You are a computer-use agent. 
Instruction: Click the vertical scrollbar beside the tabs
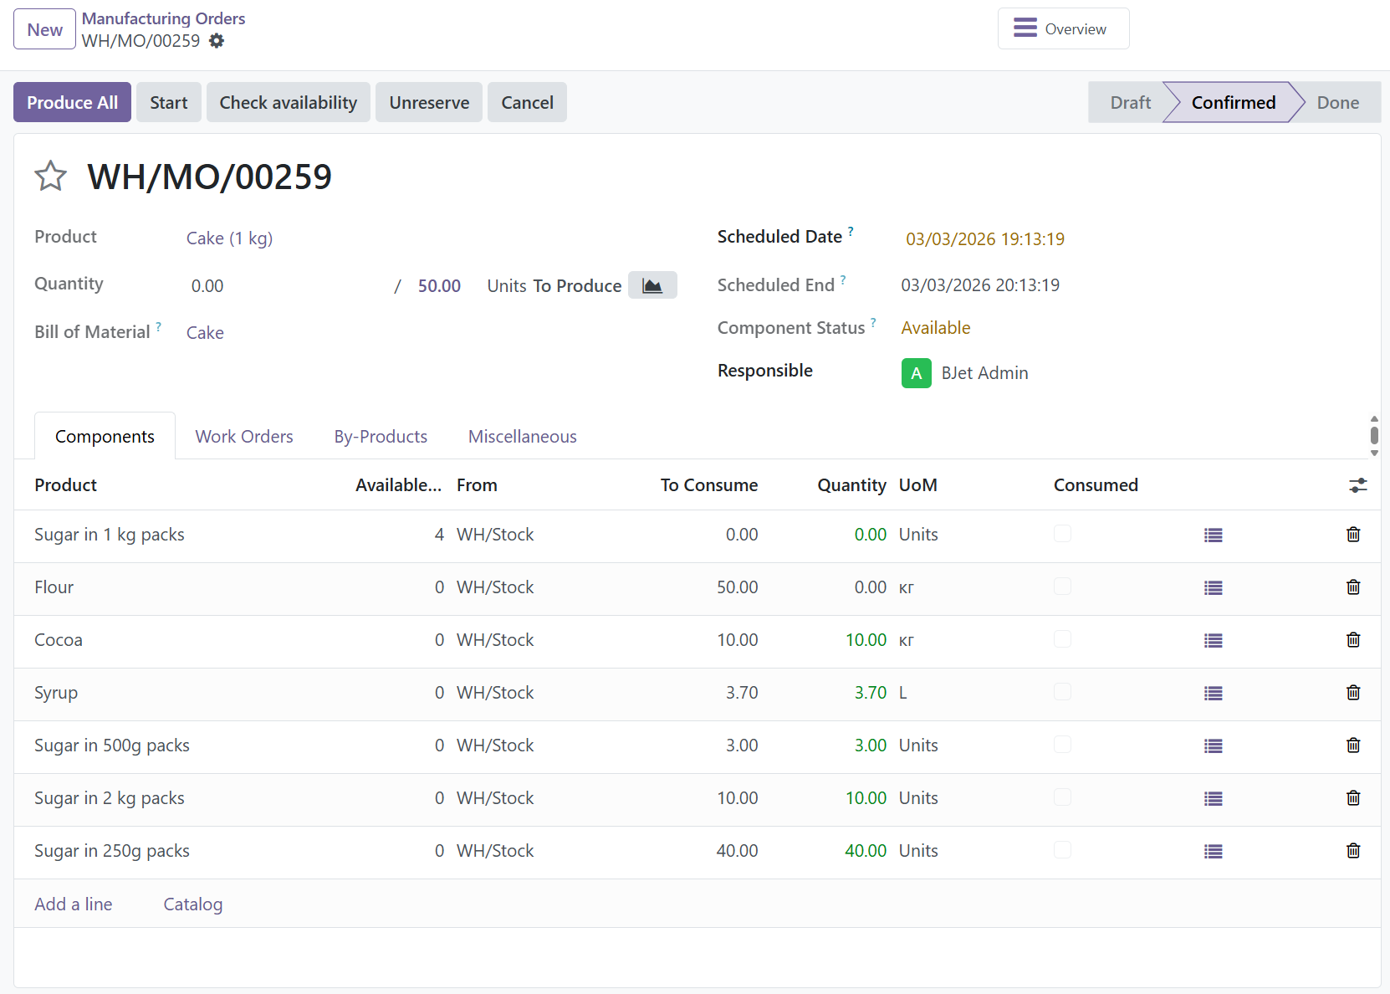click(x=1374, y=436)
